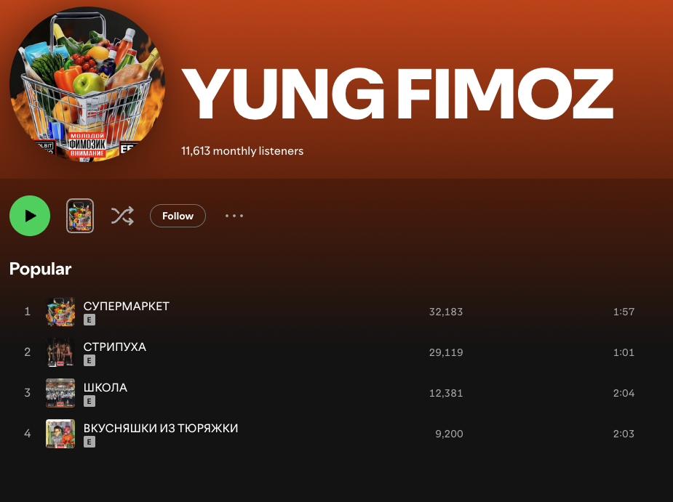Click explicit E badge under СУПЕРМАРКЕТ
This screenshot has width=673, height=502.
pyautogui.click(x=89, y=320)
